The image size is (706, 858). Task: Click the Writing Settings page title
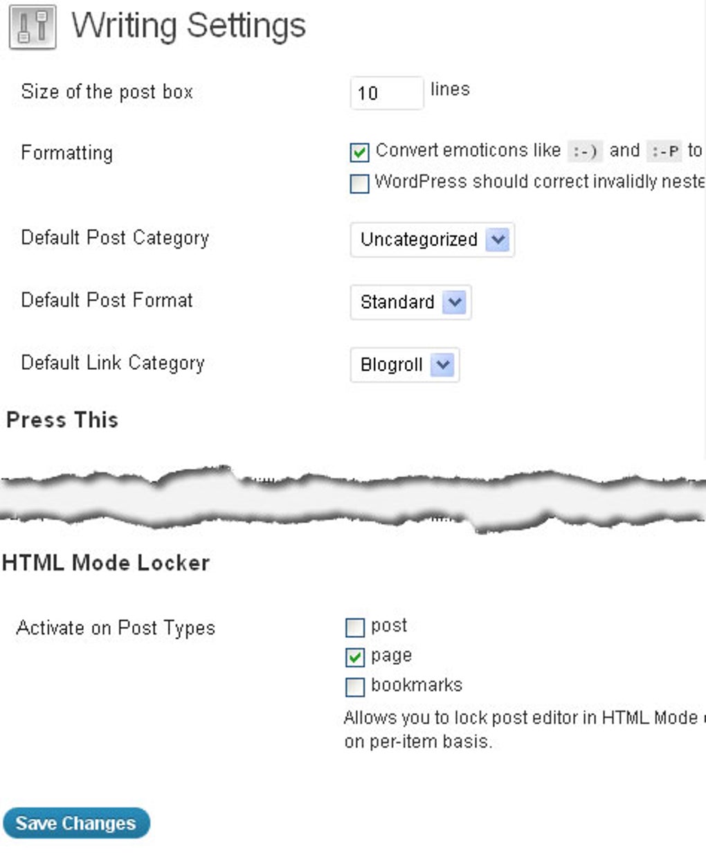[x=188, y=26]
